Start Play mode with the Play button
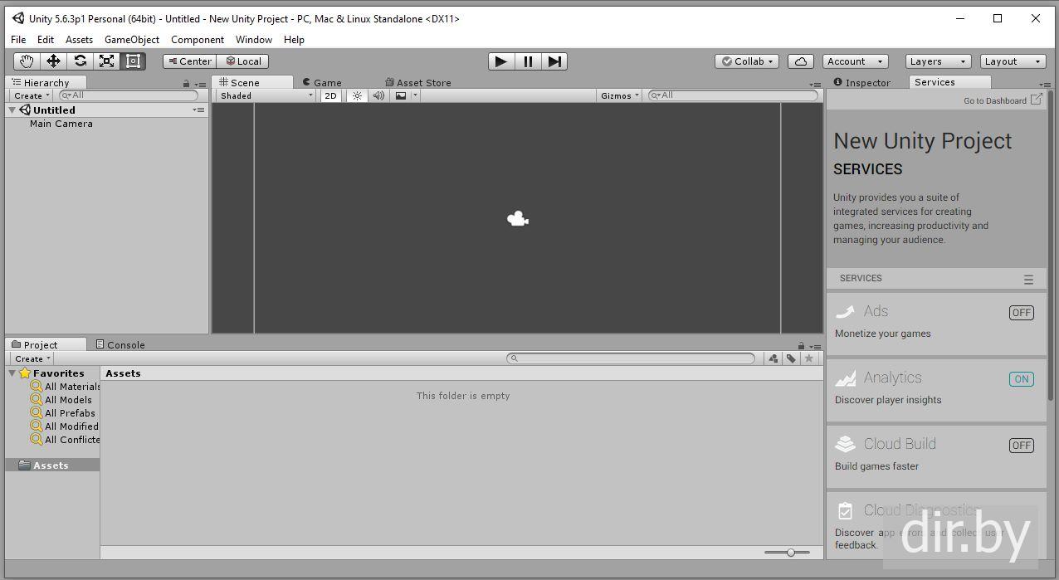 point(500,61)
